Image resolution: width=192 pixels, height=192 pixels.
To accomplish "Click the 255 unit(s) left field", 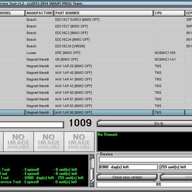I will tap(176, 167).
